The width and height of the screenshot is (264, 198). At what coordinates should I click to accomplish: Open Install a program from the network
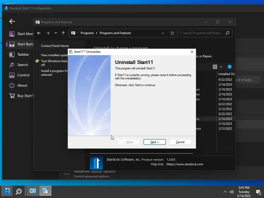[x=54, y=73]
